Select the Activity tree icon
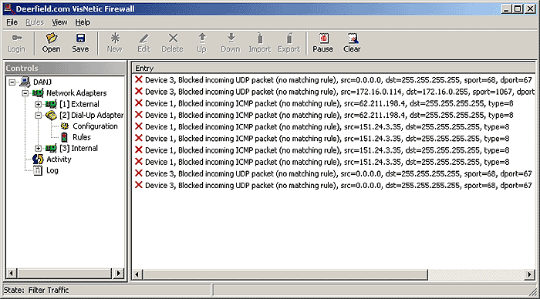 [x=38, y=160]
